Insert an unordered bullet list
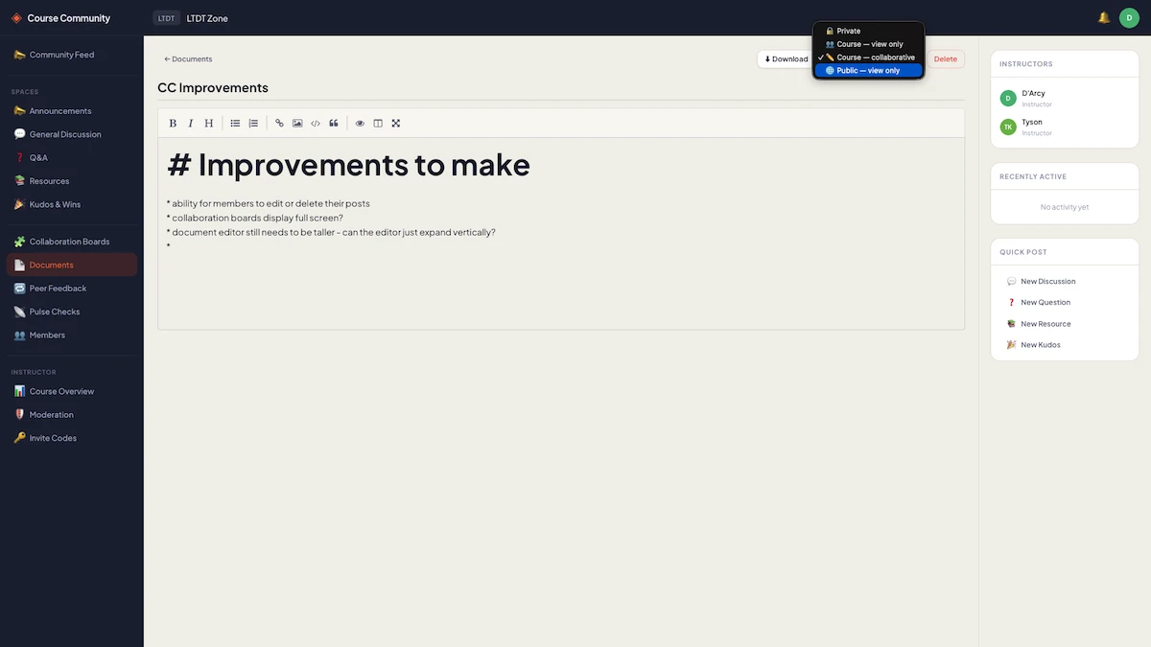Viewport: 1151px width, 647px height. (x=235, y=124)
